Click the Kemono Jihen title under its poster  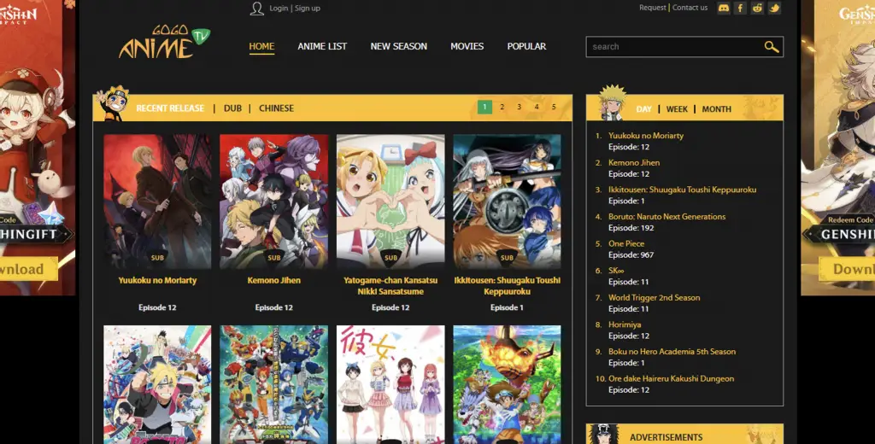coord(274,281)
